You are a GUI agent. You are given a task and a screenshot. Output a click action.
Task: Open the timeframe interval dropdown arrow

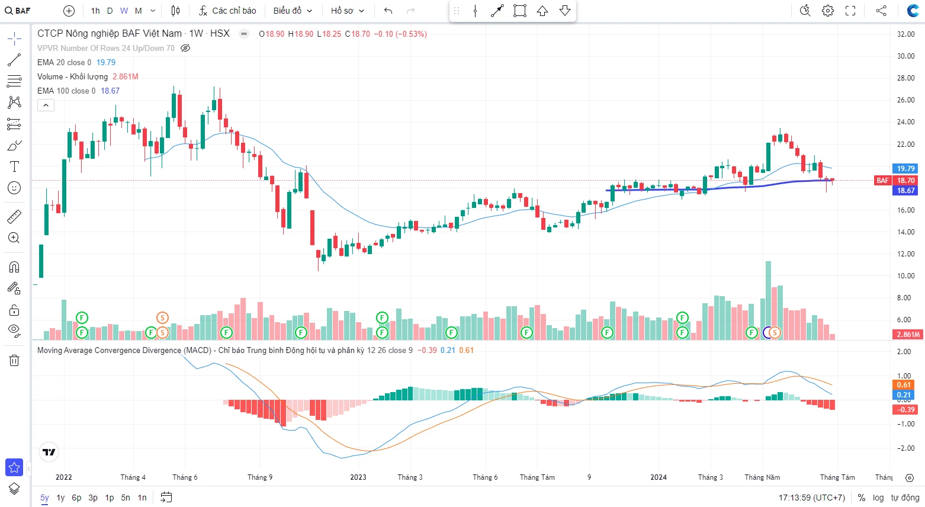click(153, 11)
